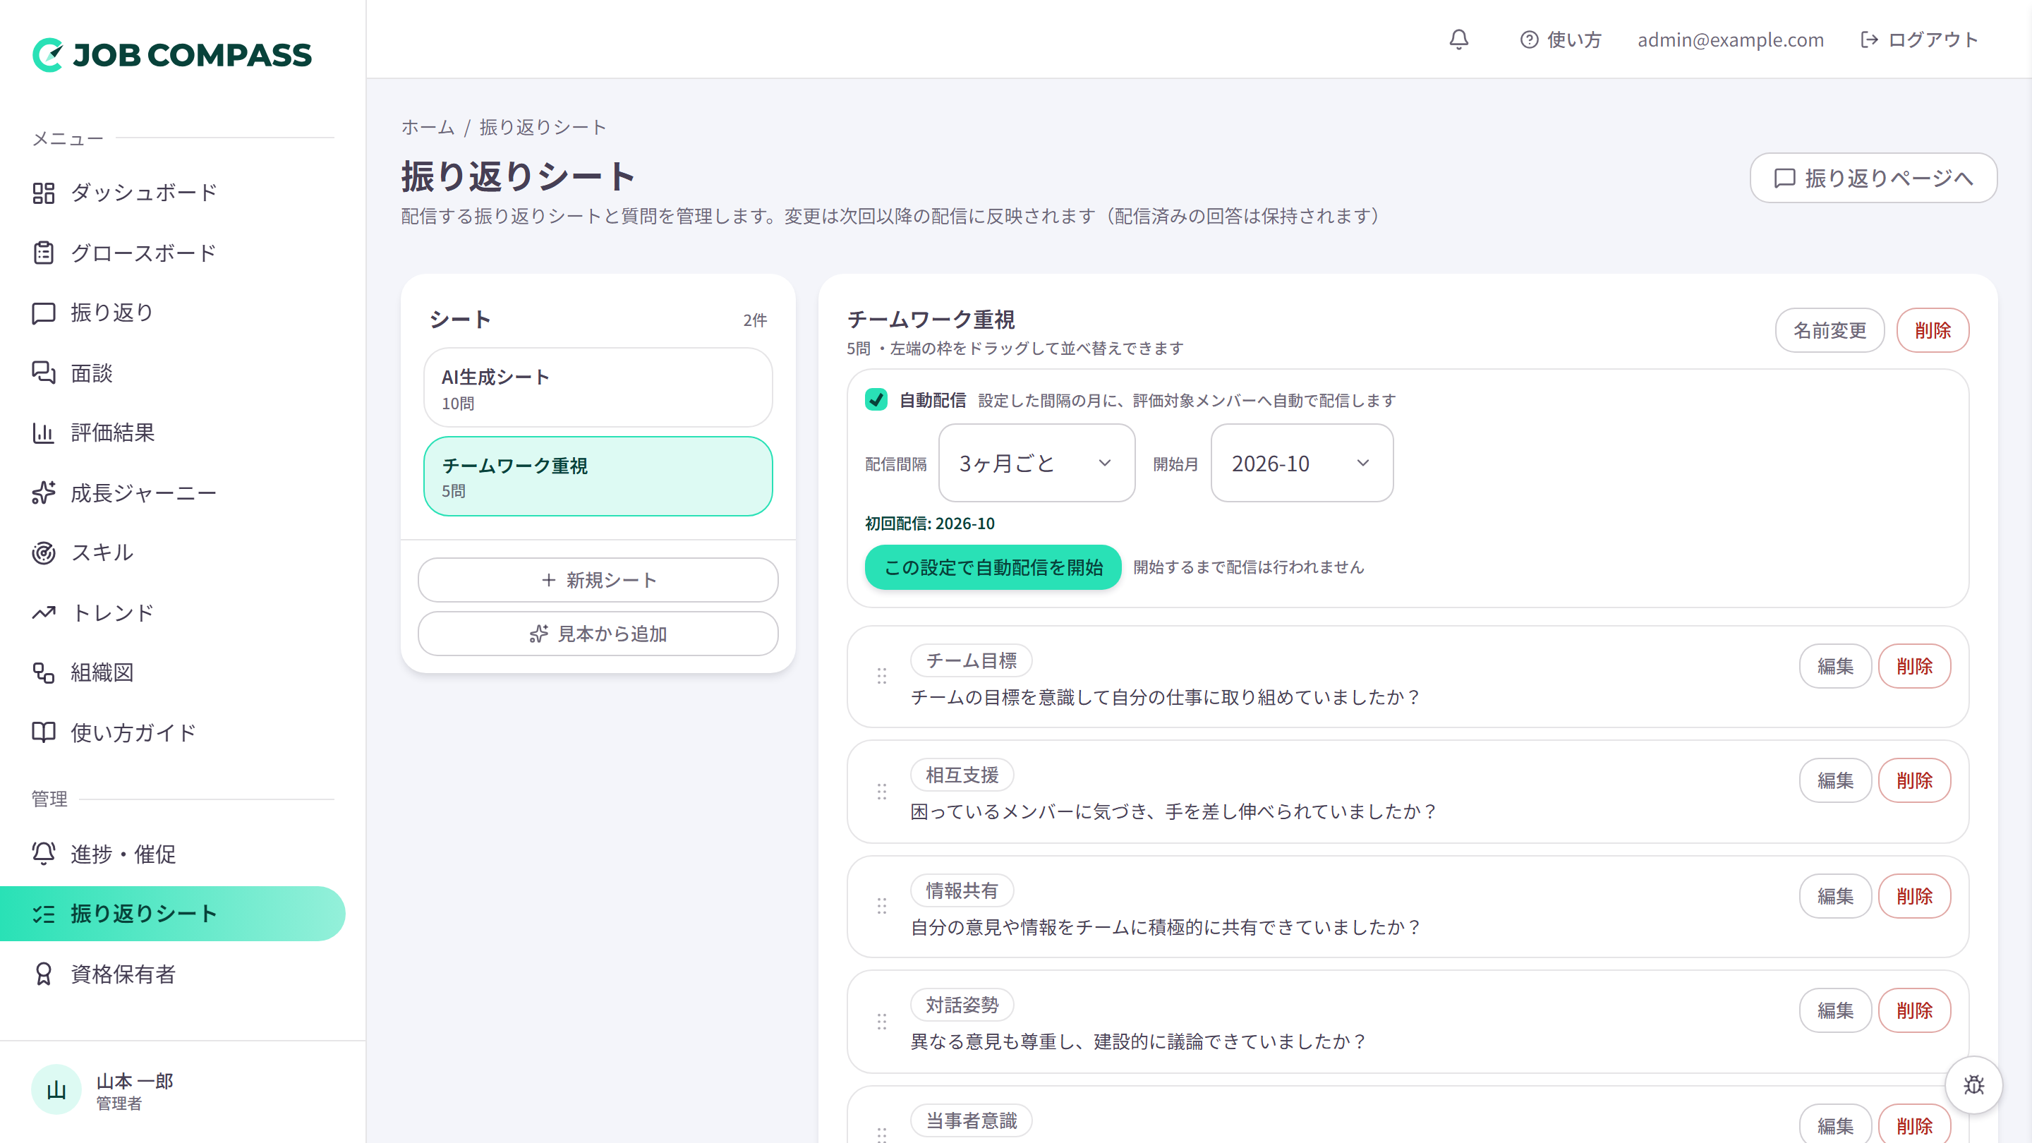Click the ログアウト logout button

click(1918, 40)
